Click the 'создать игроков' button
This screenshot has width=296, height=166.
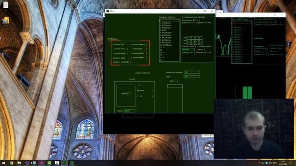coord(142,73)
